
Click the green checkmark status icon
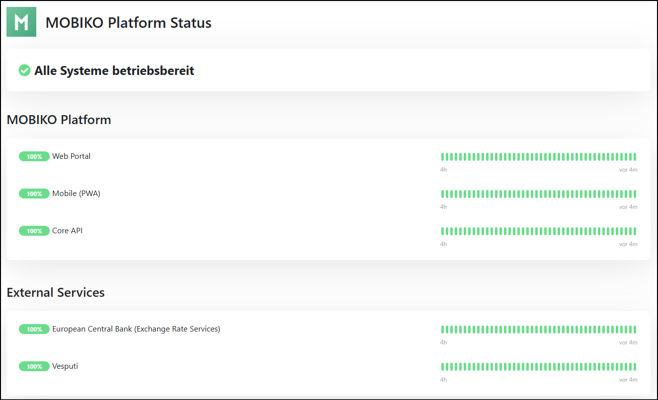click(24, 70)
